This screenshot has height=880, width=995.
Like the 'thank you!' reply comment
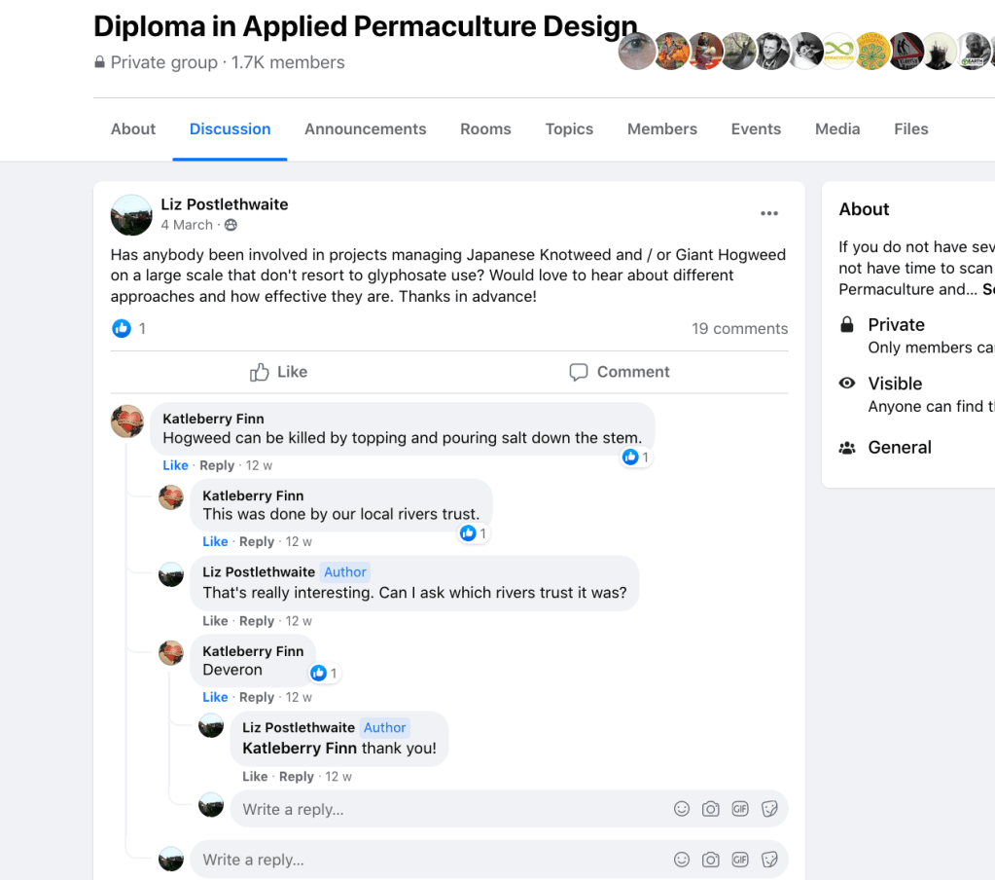255,777
